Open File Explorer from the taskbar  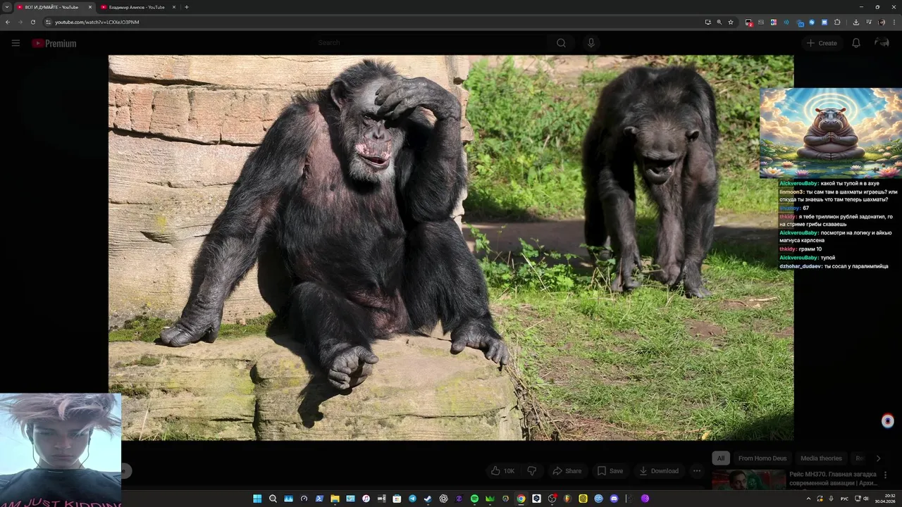335,499
